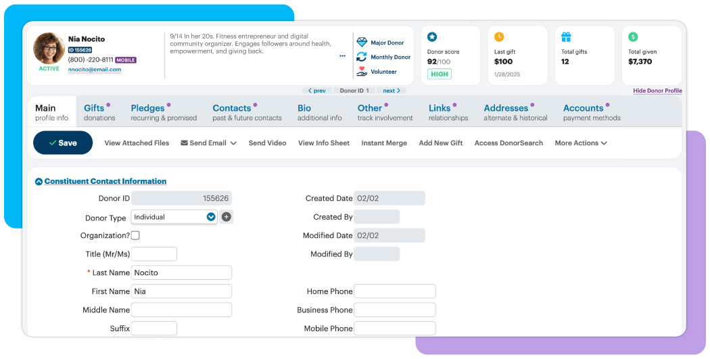Click into the Home Phone field
Screen dimensions: 710x359
click(394, 291)
